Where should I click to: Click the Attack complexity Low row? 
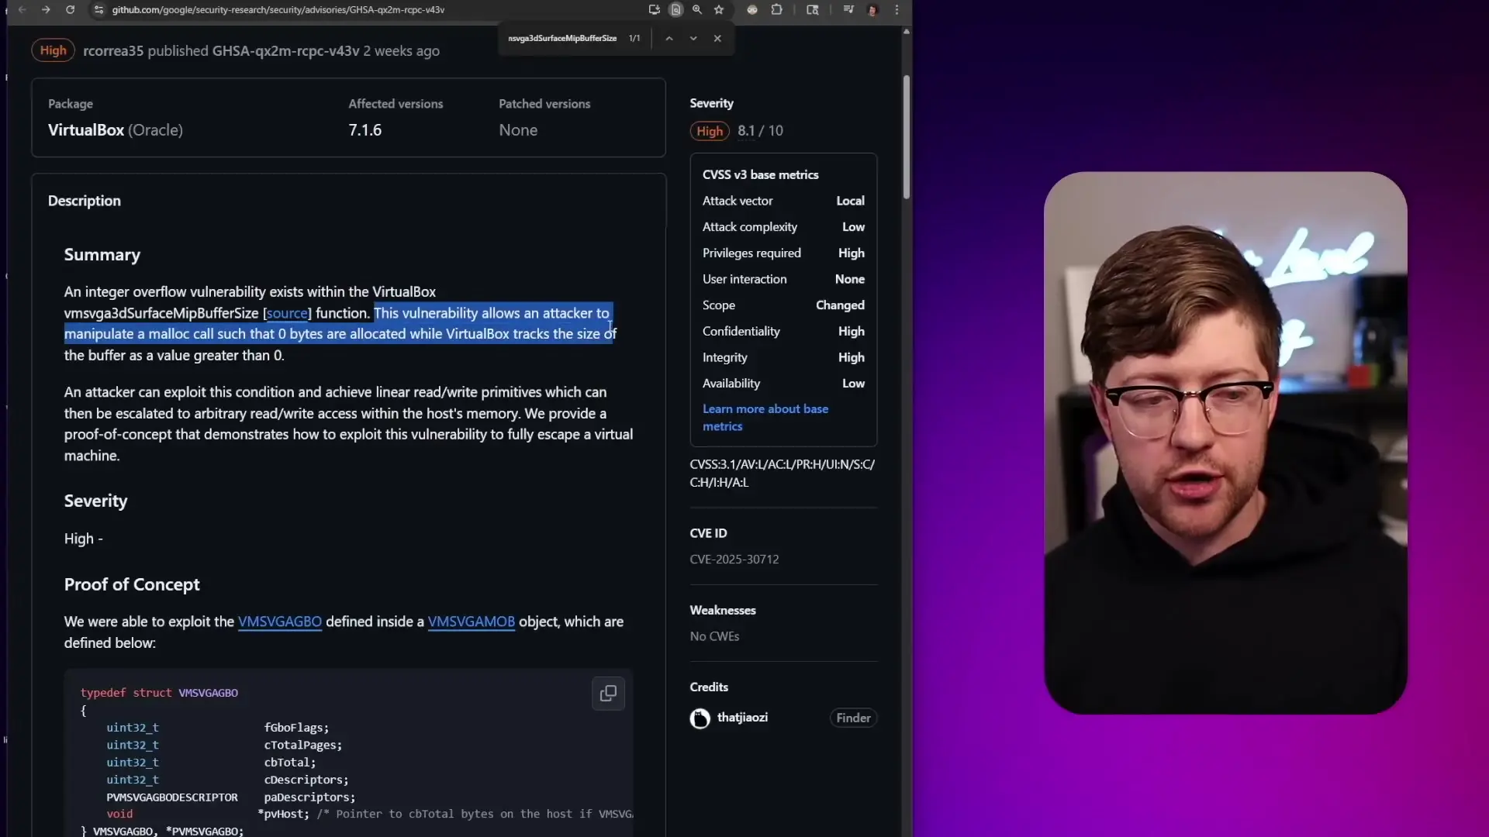(783, 227)
